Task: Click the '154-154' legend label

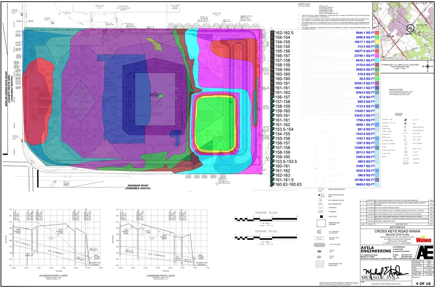Action: [283, 37]
